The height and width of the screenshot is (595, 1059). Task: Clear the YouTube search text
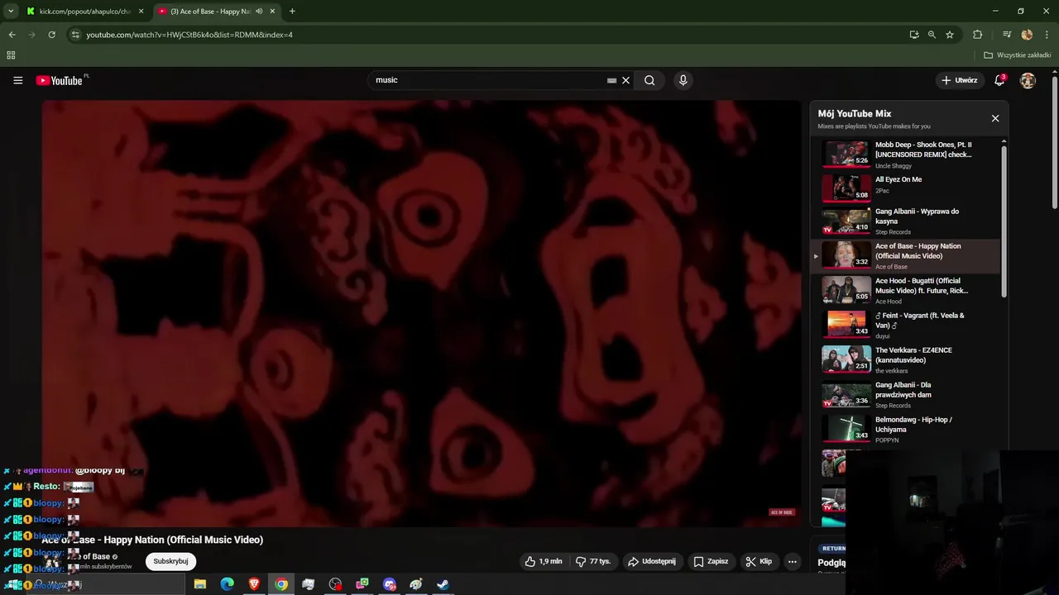coord(626,80)
